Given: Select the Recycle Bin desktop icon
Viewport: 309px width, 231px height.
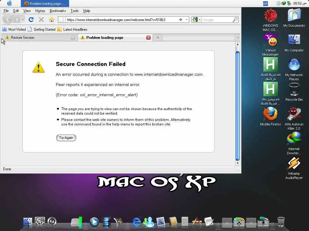Looking at the screenshot, I should (294, 92).
